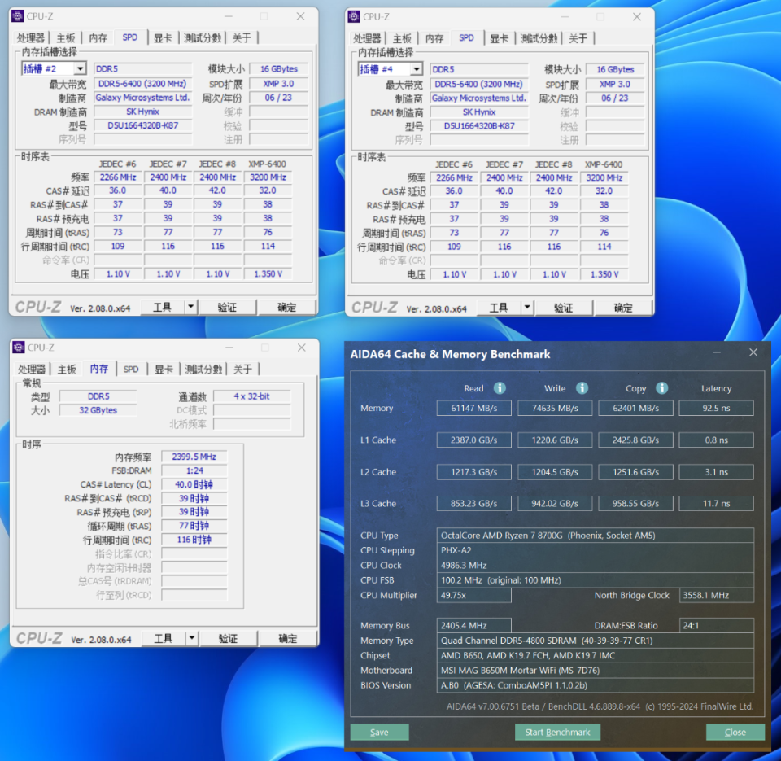Viewport: 781px width, 761px height.
Task: Click L3 Cache copy 958.55 GB/s
Action: (x=635, y=503)
